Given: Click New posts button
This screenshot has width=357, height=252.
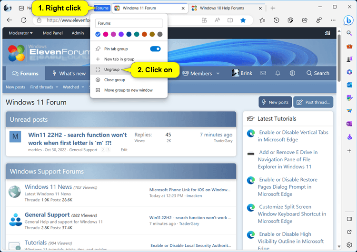Looking at the screenshot, I should (x=275, y=102).
